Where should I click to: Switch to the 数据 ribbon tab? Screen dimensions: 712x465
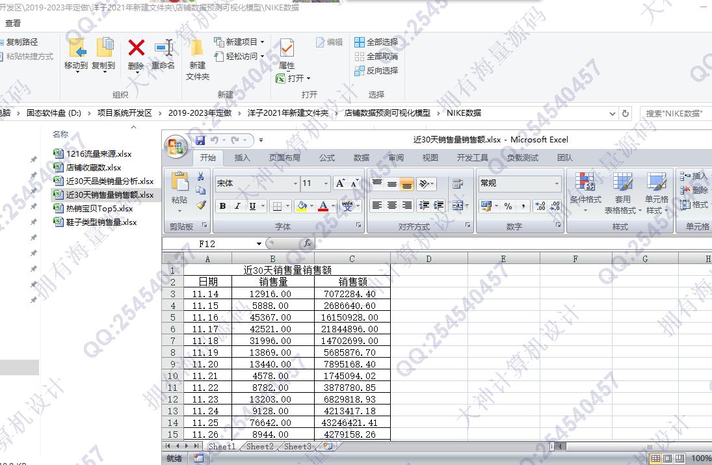click(362, 157)
